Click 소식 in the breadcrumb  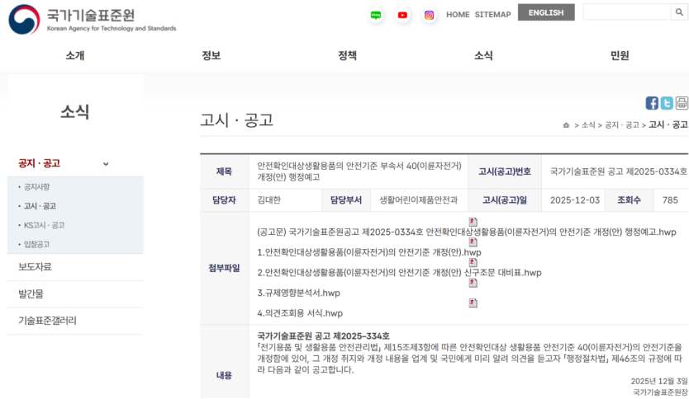[588, 125]
